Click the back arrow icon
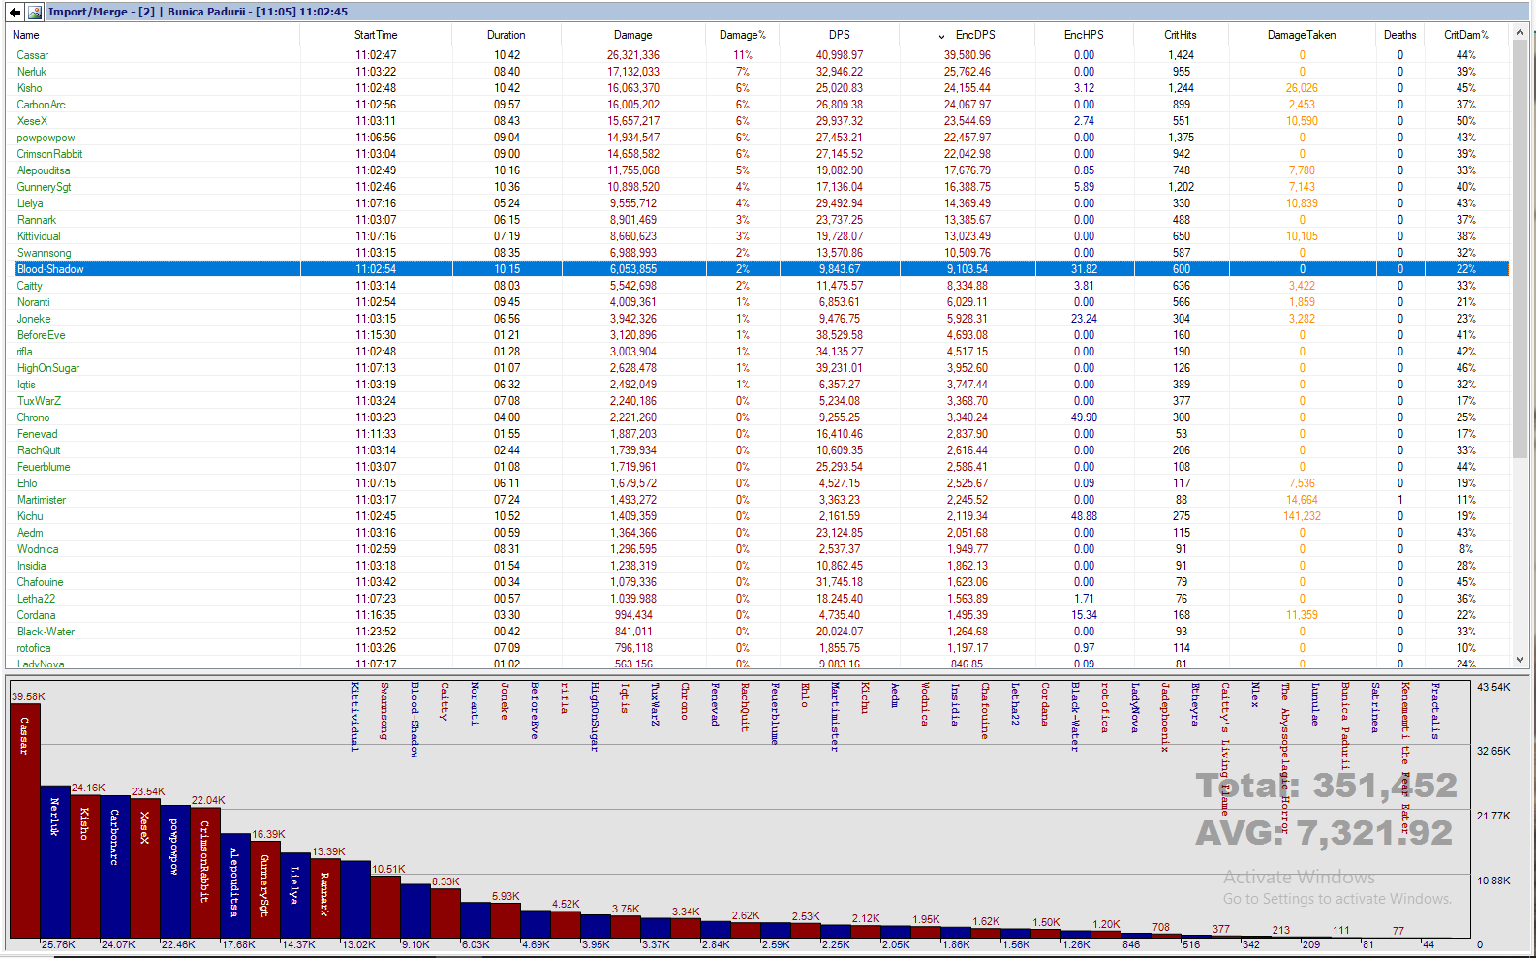The image size is (1536, 958). pos(15,12)
